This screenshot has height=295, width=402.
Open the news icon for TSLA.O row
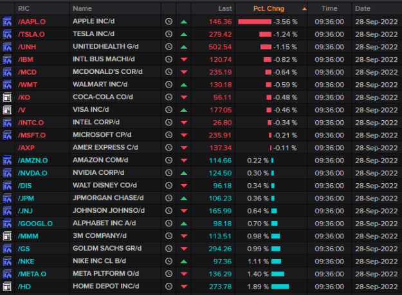(x=7, y=34)
